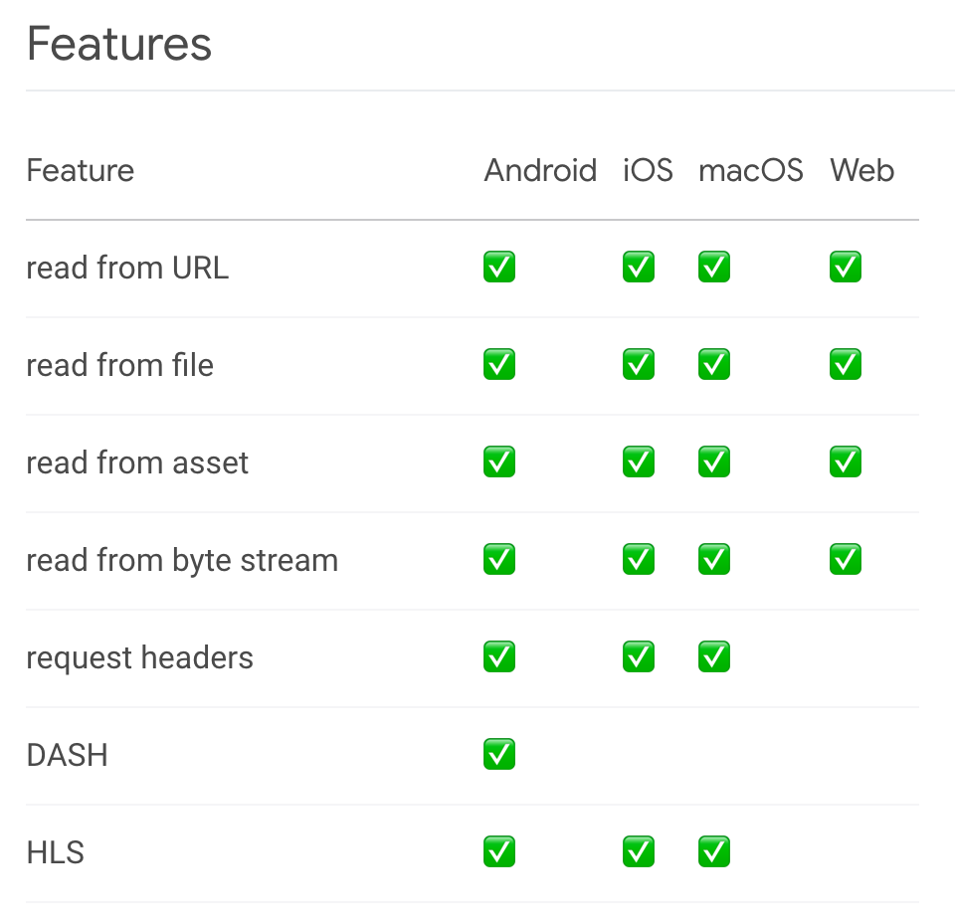This screenshot has width=955, height=921.
Task: Click Web checkmark for read from file
Action: 846,365
